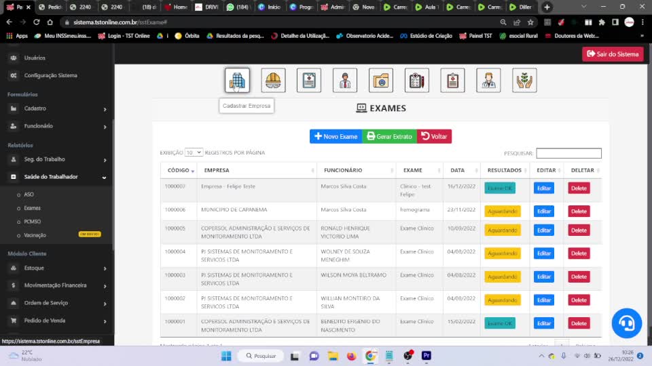The height and width of the screenshot is (366, 652).
Task: Open Windows Start menu
Action: tap(226, 356)
